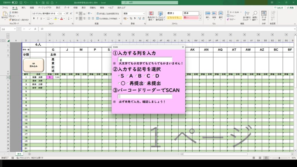
Task: Click the 共有 share button
Action: tap(290, 8)
